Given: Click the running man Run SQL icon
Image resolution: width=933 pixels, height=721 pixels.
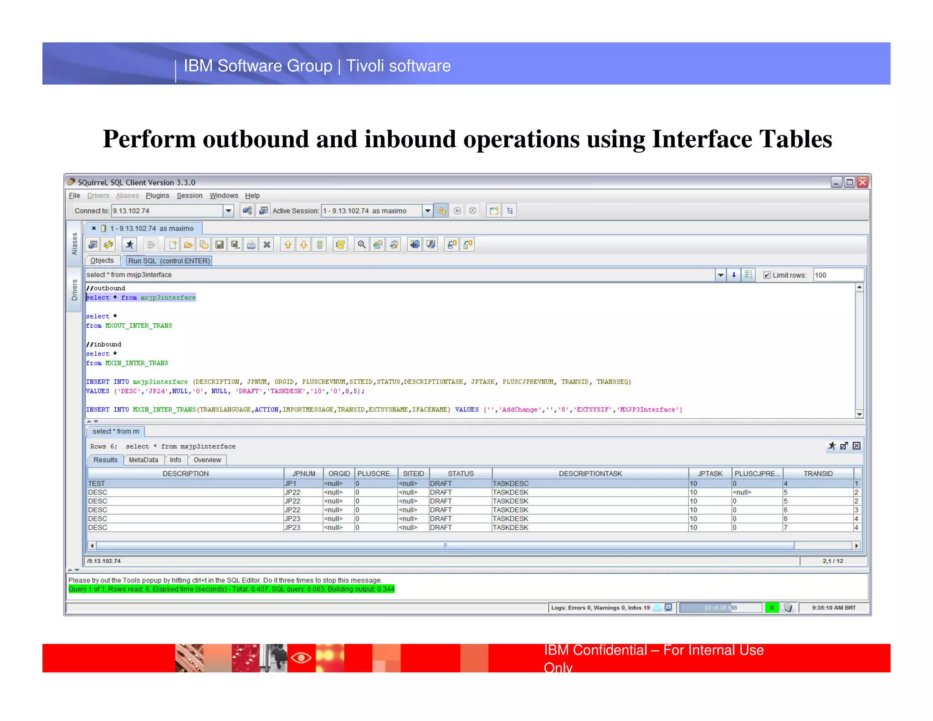Looking at the screenshot, I should click(x=130, y=245).
